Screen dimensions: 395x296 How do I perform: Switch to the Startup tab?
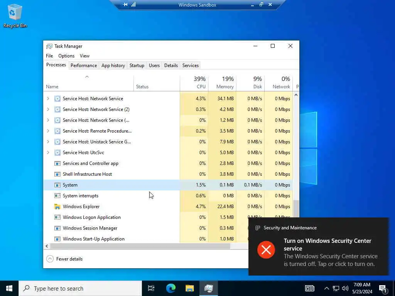pyautogui.click(x=137, y=66)
